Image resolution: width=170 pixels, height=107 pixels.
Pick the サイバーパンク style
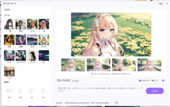(21, 55)
